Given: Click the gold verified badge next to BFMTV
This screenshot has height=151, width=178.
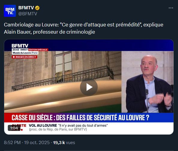Looking at the screenshot, I should coord(37,8).
